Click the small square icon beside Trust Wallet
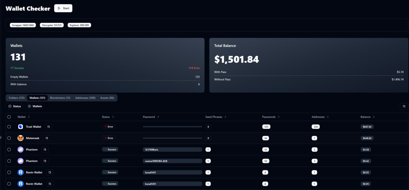This screenshot has height=190, width=409. 49,127
